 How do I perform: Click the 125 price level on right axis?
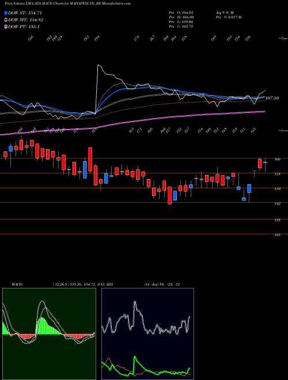(278, 235)
